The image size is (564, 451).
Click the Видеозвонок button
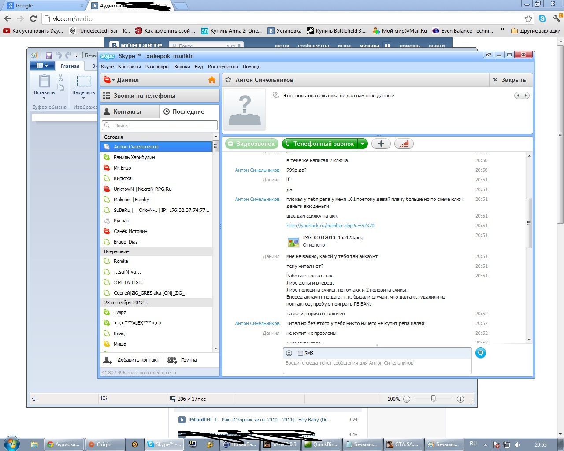[x=252, y=144]
